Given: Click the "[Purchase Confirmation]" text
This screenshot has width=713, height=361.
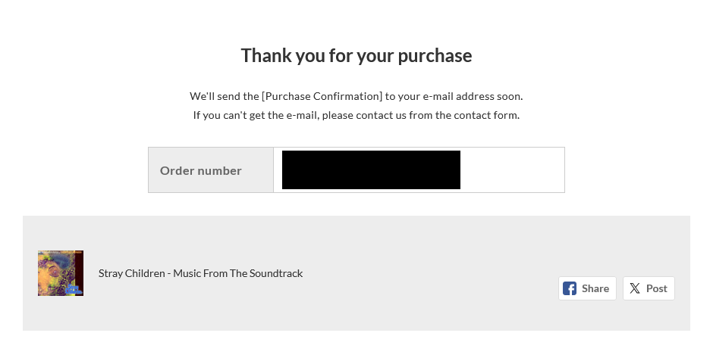Looking at the screenshot, I should [x=322, y=96].
